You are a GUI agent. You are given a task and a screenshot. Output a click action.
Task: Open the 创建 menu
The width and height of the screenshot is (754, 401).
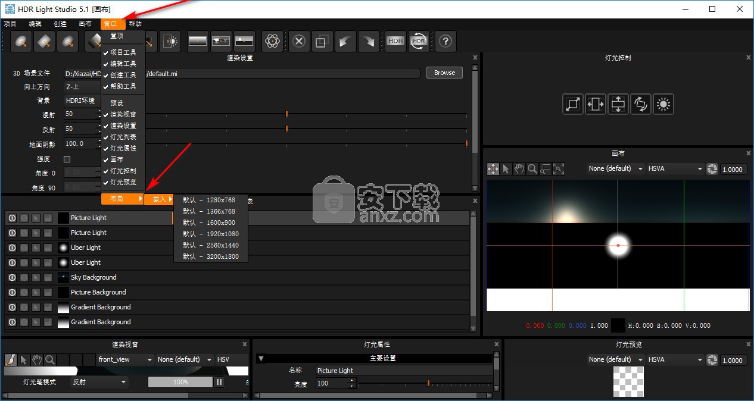60,24
